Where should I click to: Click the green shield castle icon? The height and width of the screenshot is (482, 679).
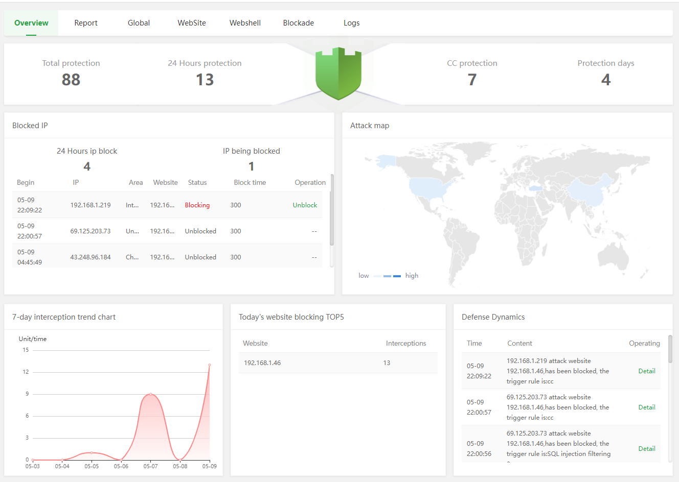tap(338, 73)
